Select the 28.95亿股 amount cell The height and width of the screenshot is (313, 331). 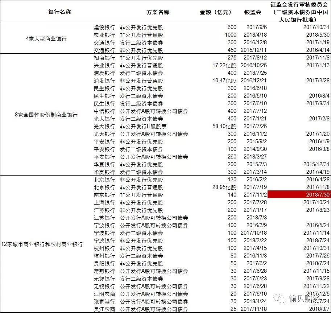[224, 187]
